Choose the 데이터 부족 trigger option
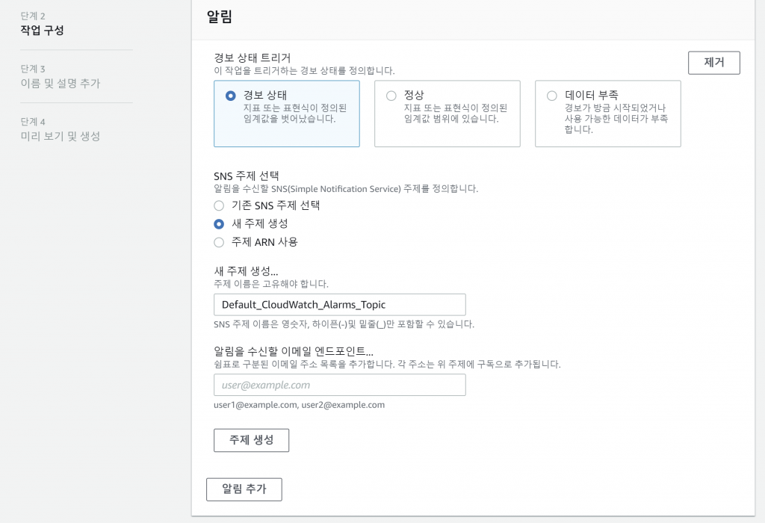 point(552,96)
